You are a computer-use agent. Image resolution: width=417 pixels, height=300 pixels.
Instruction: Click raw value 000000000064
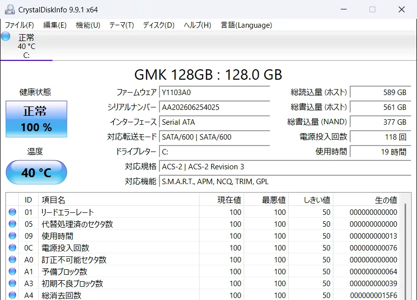tap(373, 272)
